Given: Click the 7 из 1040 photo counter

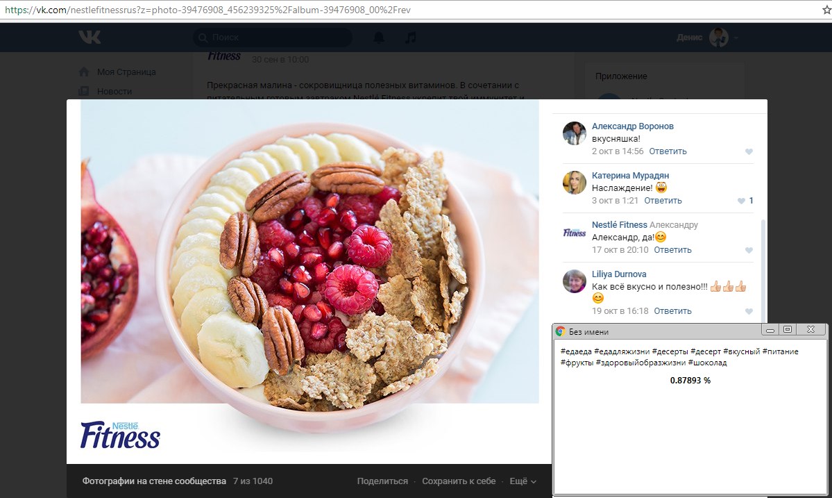Looking at the screenshot, I should 253,481.
